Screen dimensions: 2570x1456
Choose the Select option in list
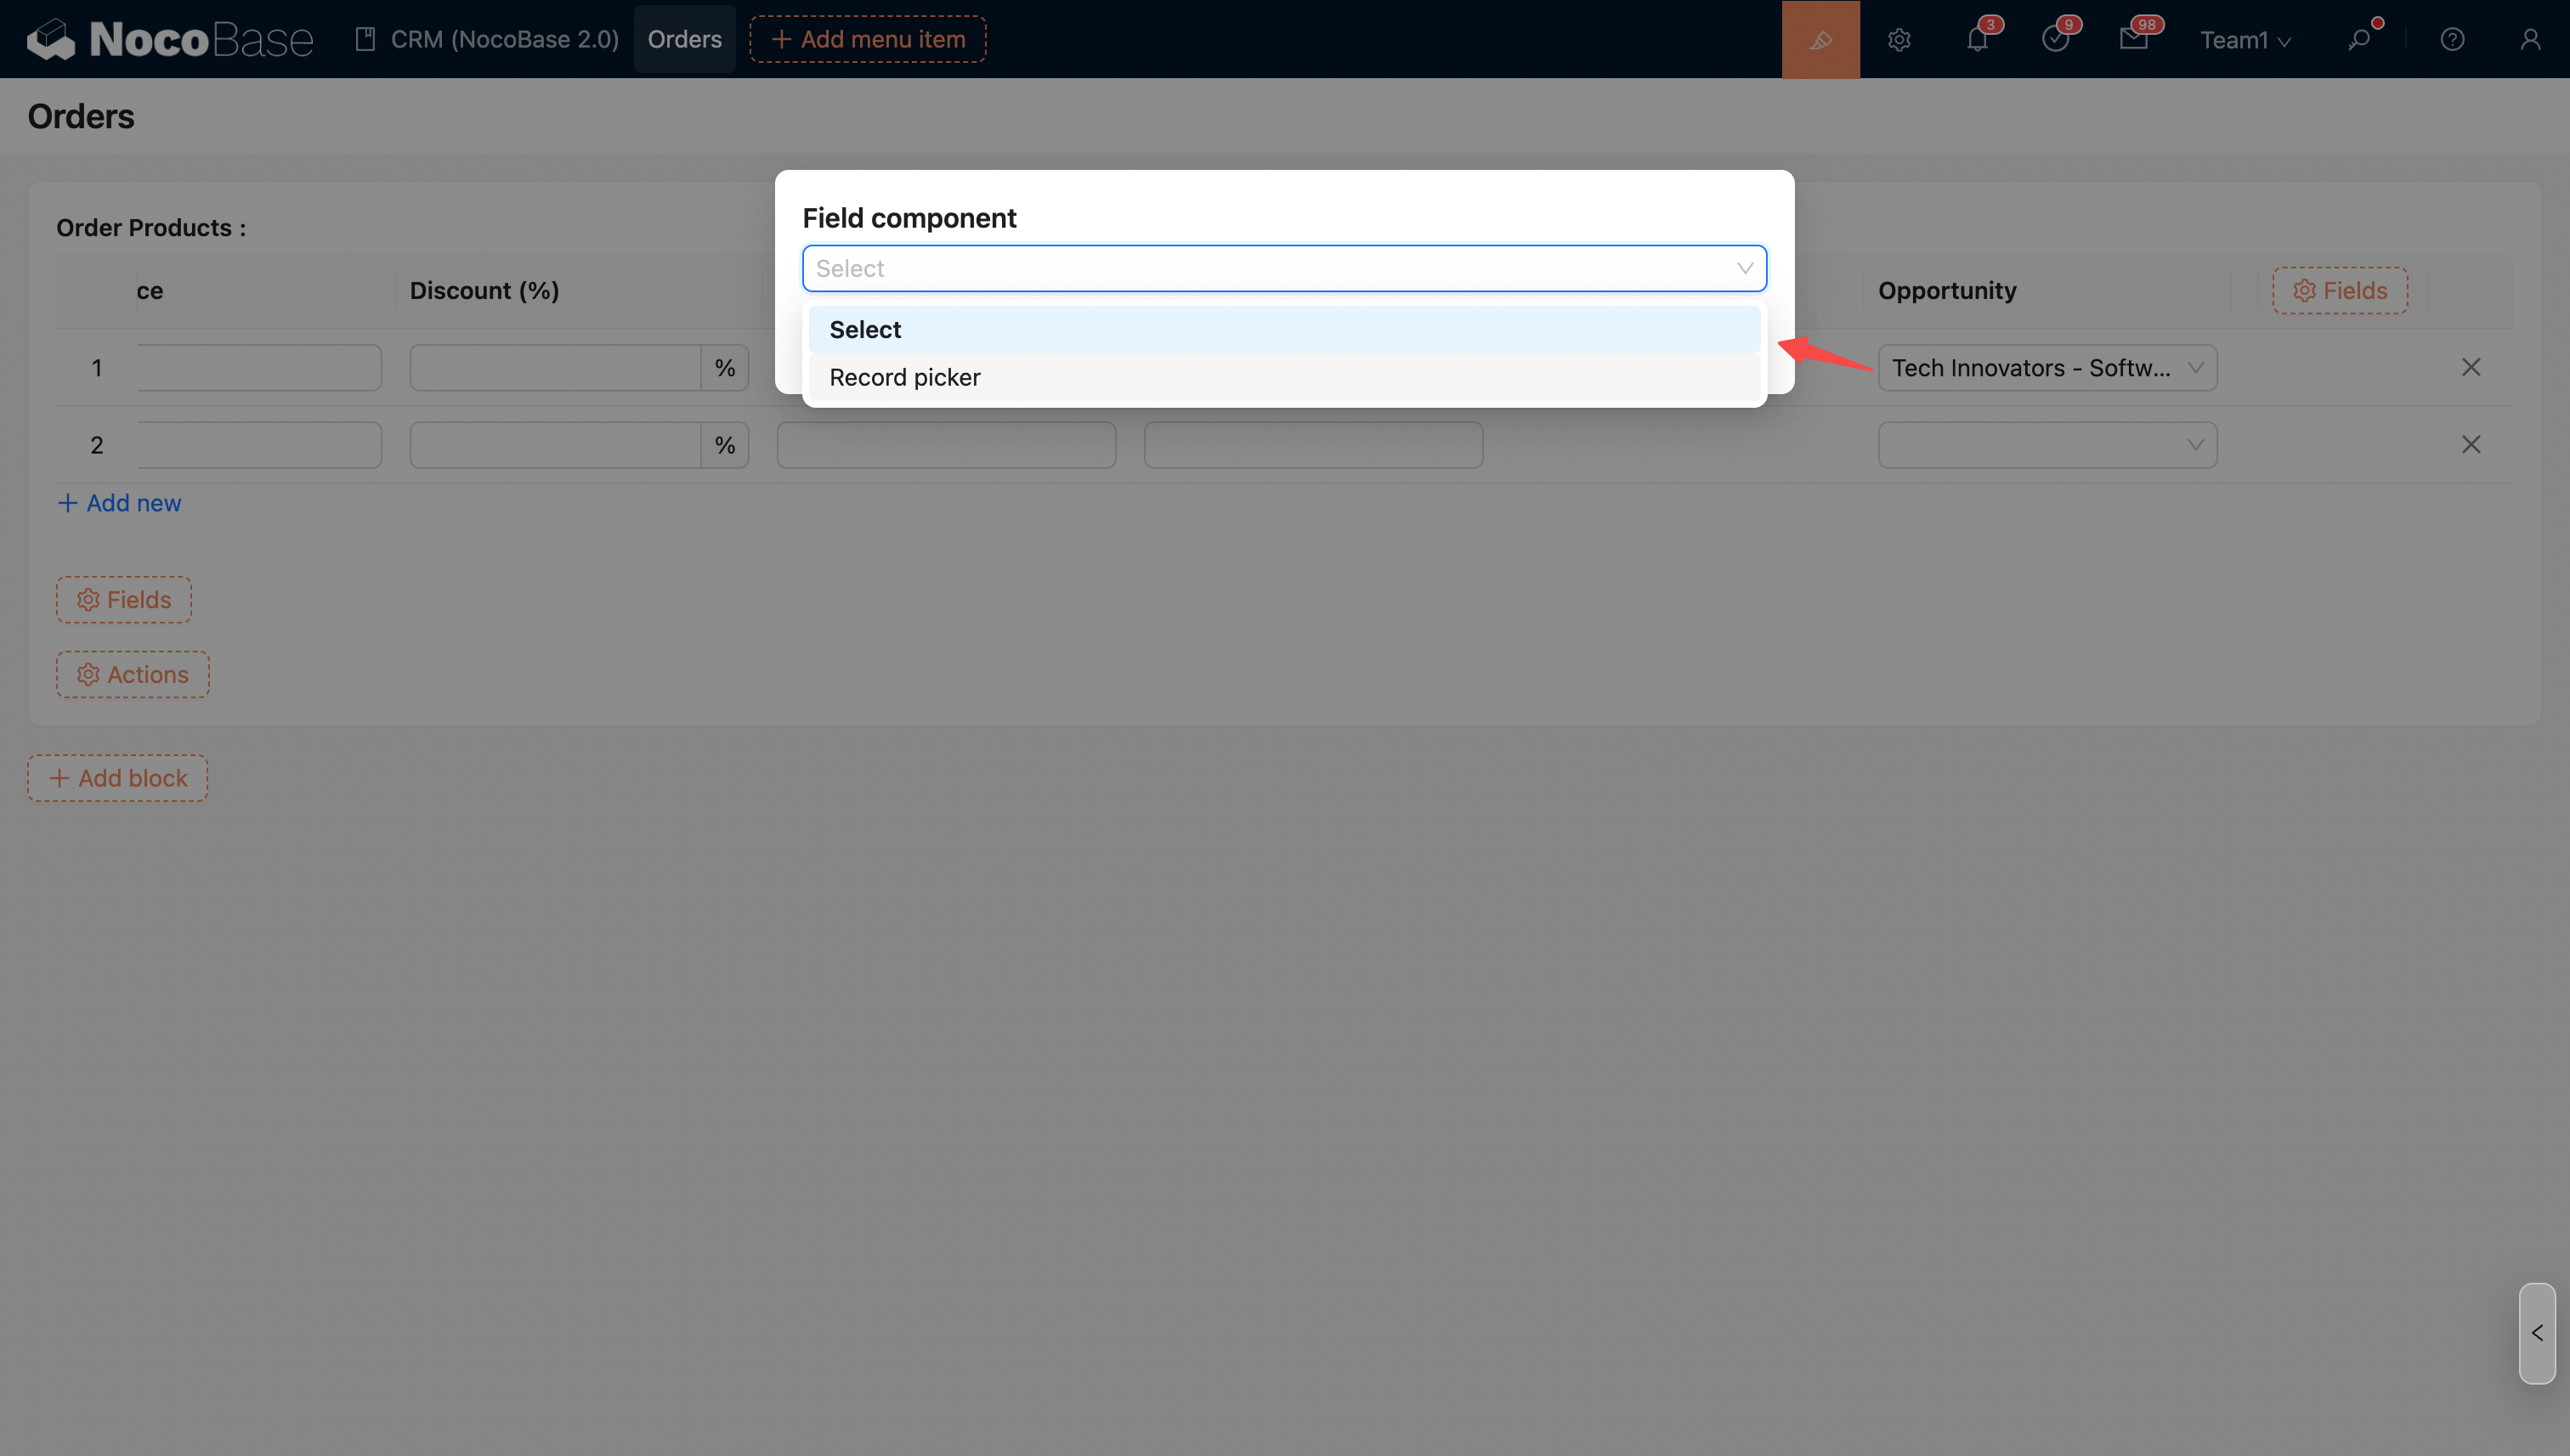click(x=865, y=329)
